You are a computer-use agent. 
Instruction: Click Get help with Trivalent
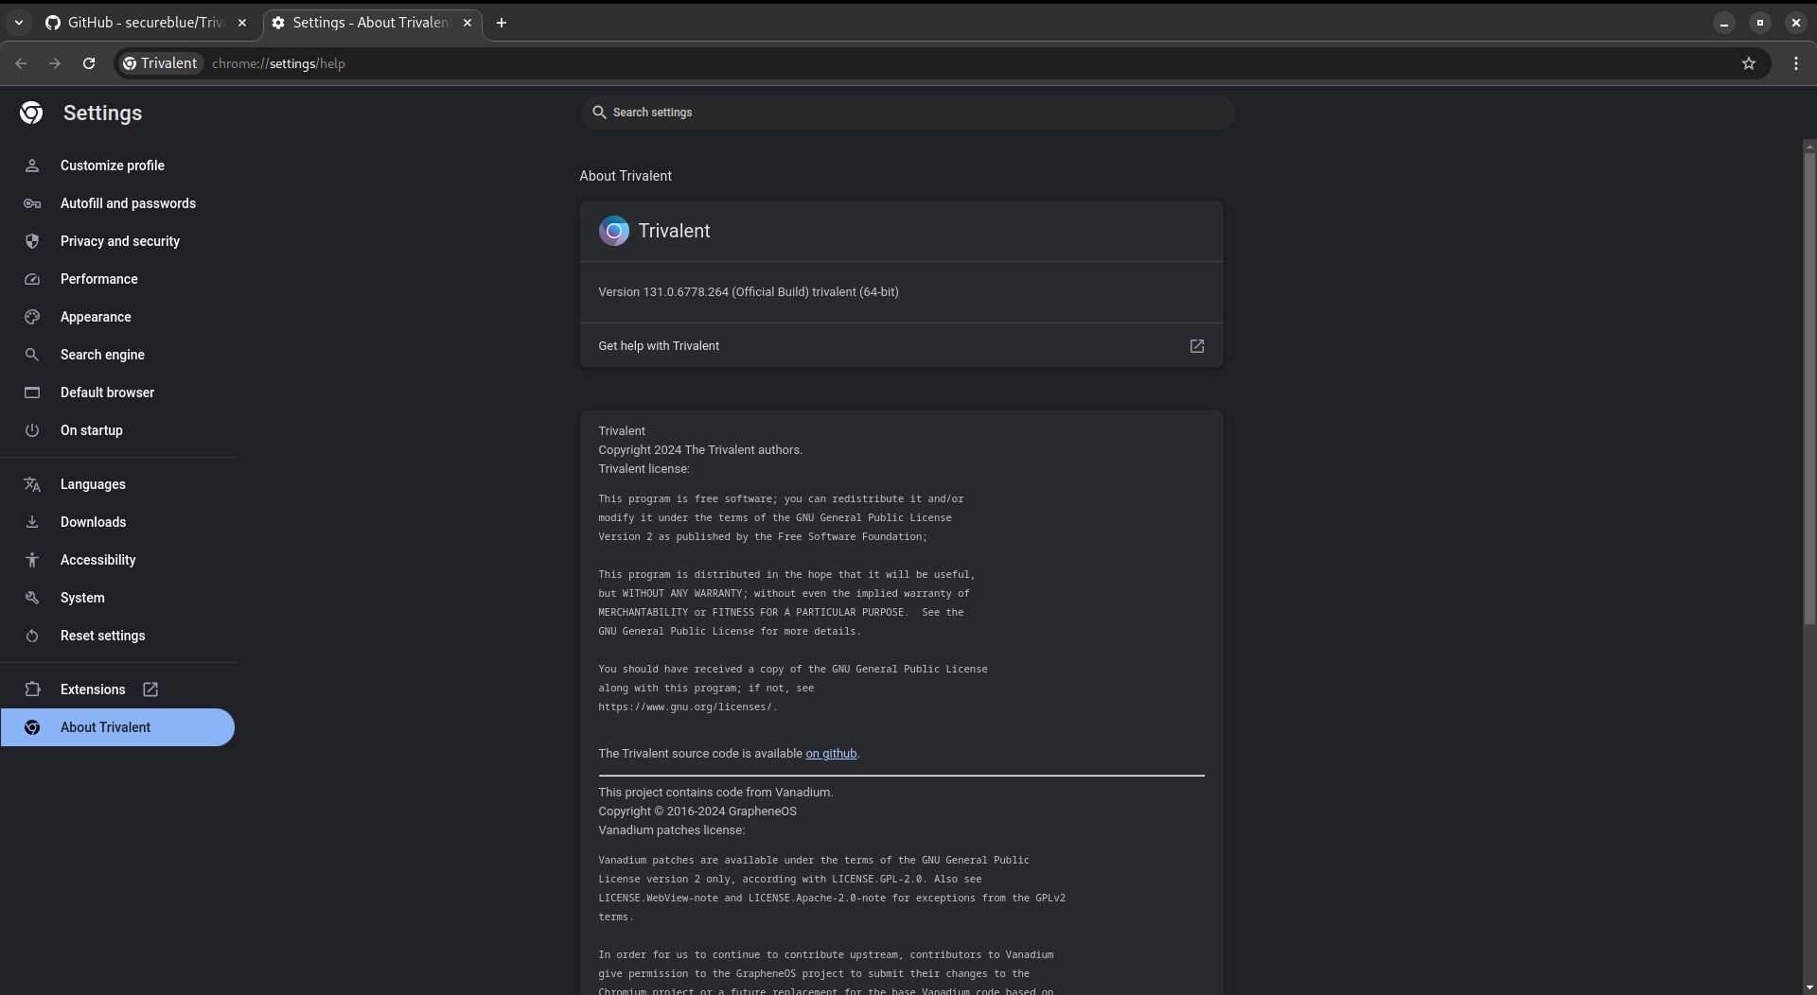pos(659,346)
